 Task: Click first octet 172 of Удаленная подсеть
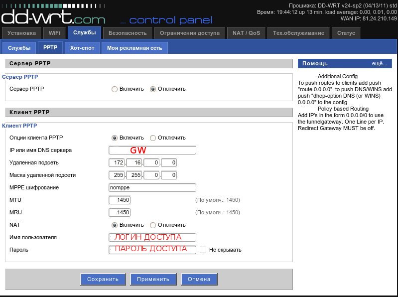(117, 162)
